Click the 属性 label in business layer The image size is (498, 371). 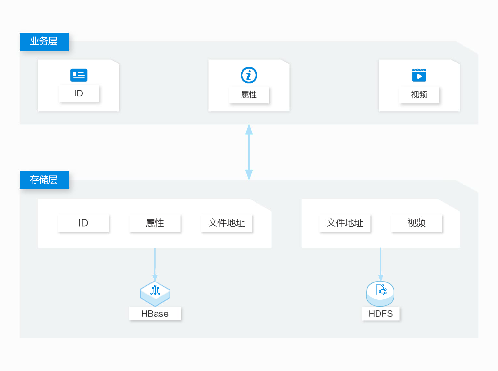(x=249, y=95)
